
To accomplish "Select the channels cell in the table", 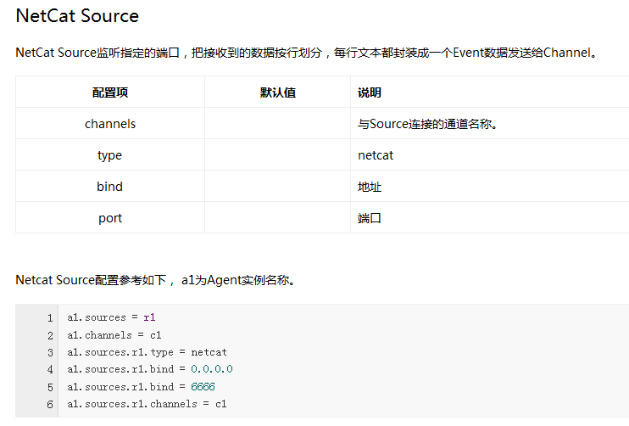I will pyautogui.click(x=110, y=124).
